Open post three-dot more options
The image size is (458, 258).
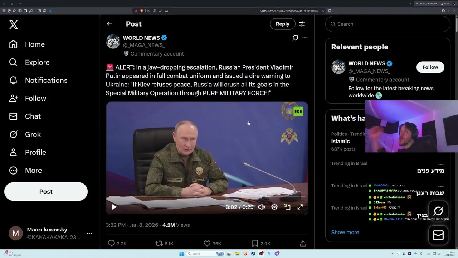click(305, 38)
